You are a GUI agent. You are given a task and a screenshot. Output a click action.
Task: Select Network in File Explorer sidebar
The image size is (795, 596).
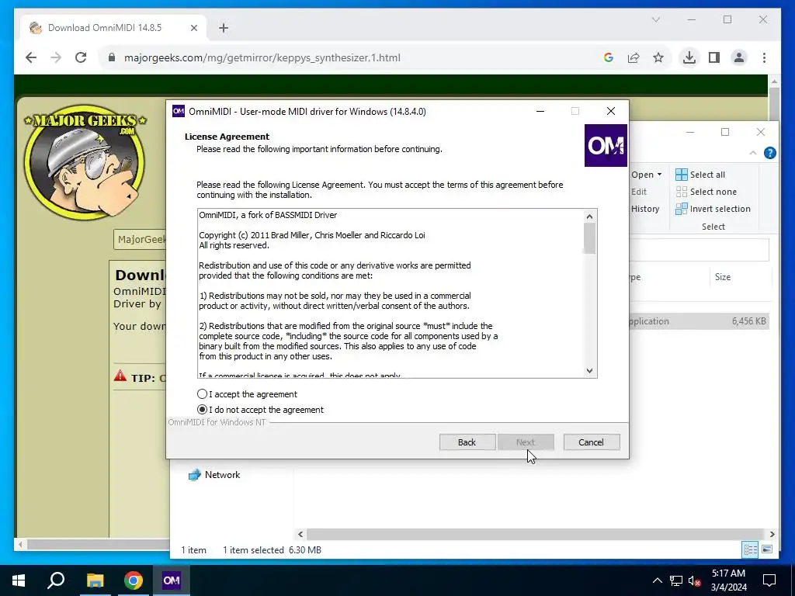pyautogui.click(x=214, y=475)
